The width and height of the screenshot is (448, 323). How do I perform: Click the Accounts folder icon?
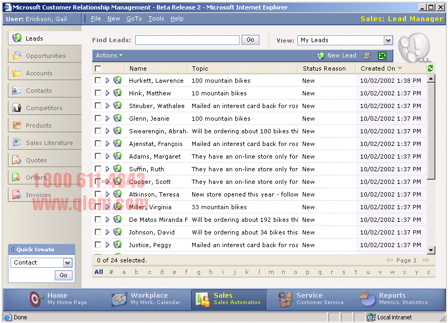coord(17,73)
